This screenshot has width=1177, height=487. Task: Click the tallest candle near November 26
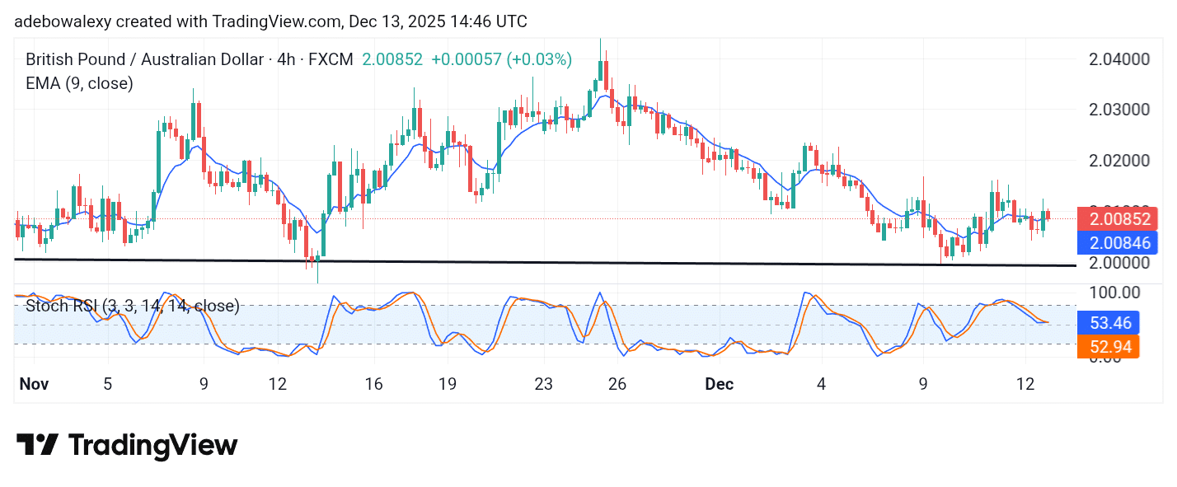(601, 74)
